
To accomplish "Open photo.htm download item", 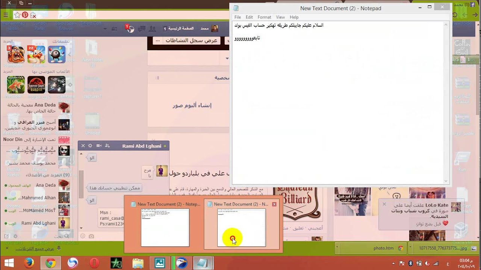I will click(383, 248).
